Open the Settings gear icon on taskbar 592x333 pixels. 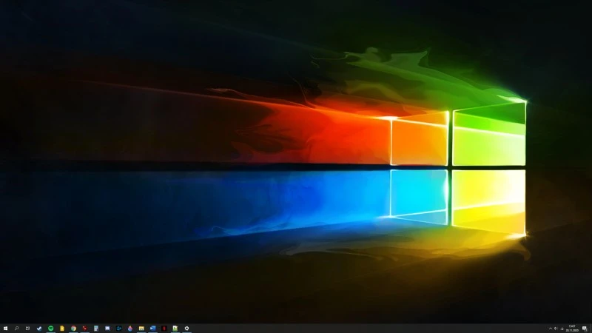(x=186, y=329)
